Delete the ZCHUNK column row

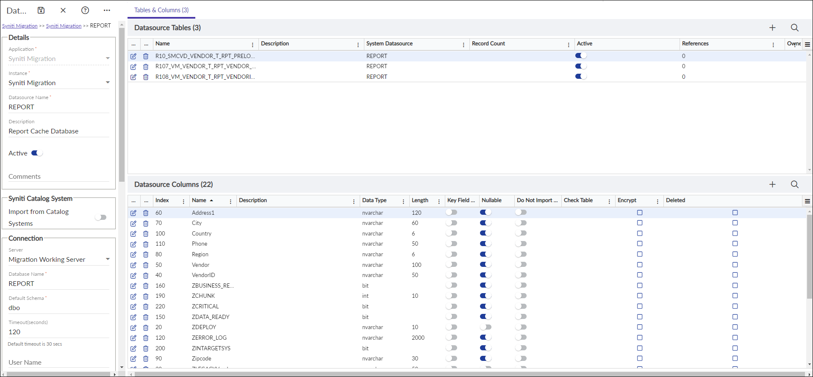point(146,296)
